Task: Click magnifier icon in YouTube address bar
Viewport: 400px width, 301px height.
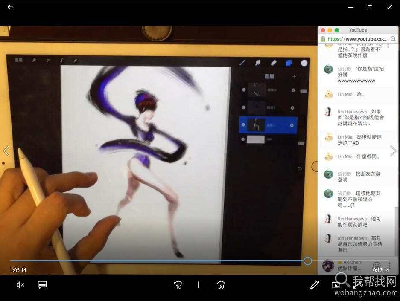Action: pyautogui.click(x=393, y=39)
